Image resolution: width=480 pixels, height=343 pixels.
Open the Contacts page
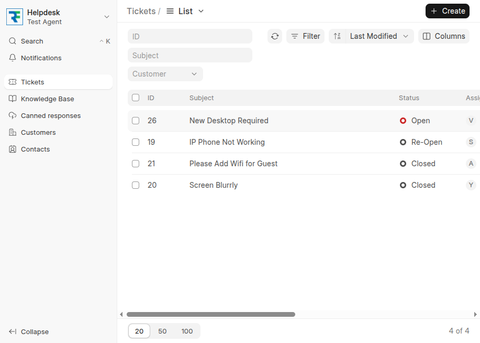[x=59, y=149]
